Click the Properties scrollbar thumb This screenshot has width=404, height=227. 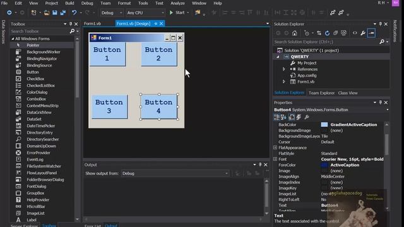387,144
